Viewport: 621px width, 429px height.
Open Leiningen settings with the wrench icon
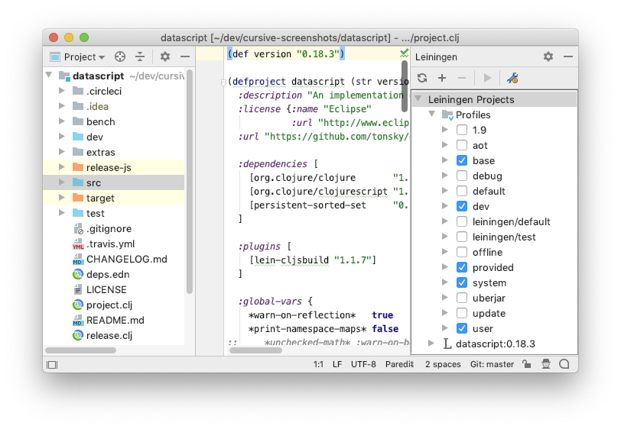(512, 78)
